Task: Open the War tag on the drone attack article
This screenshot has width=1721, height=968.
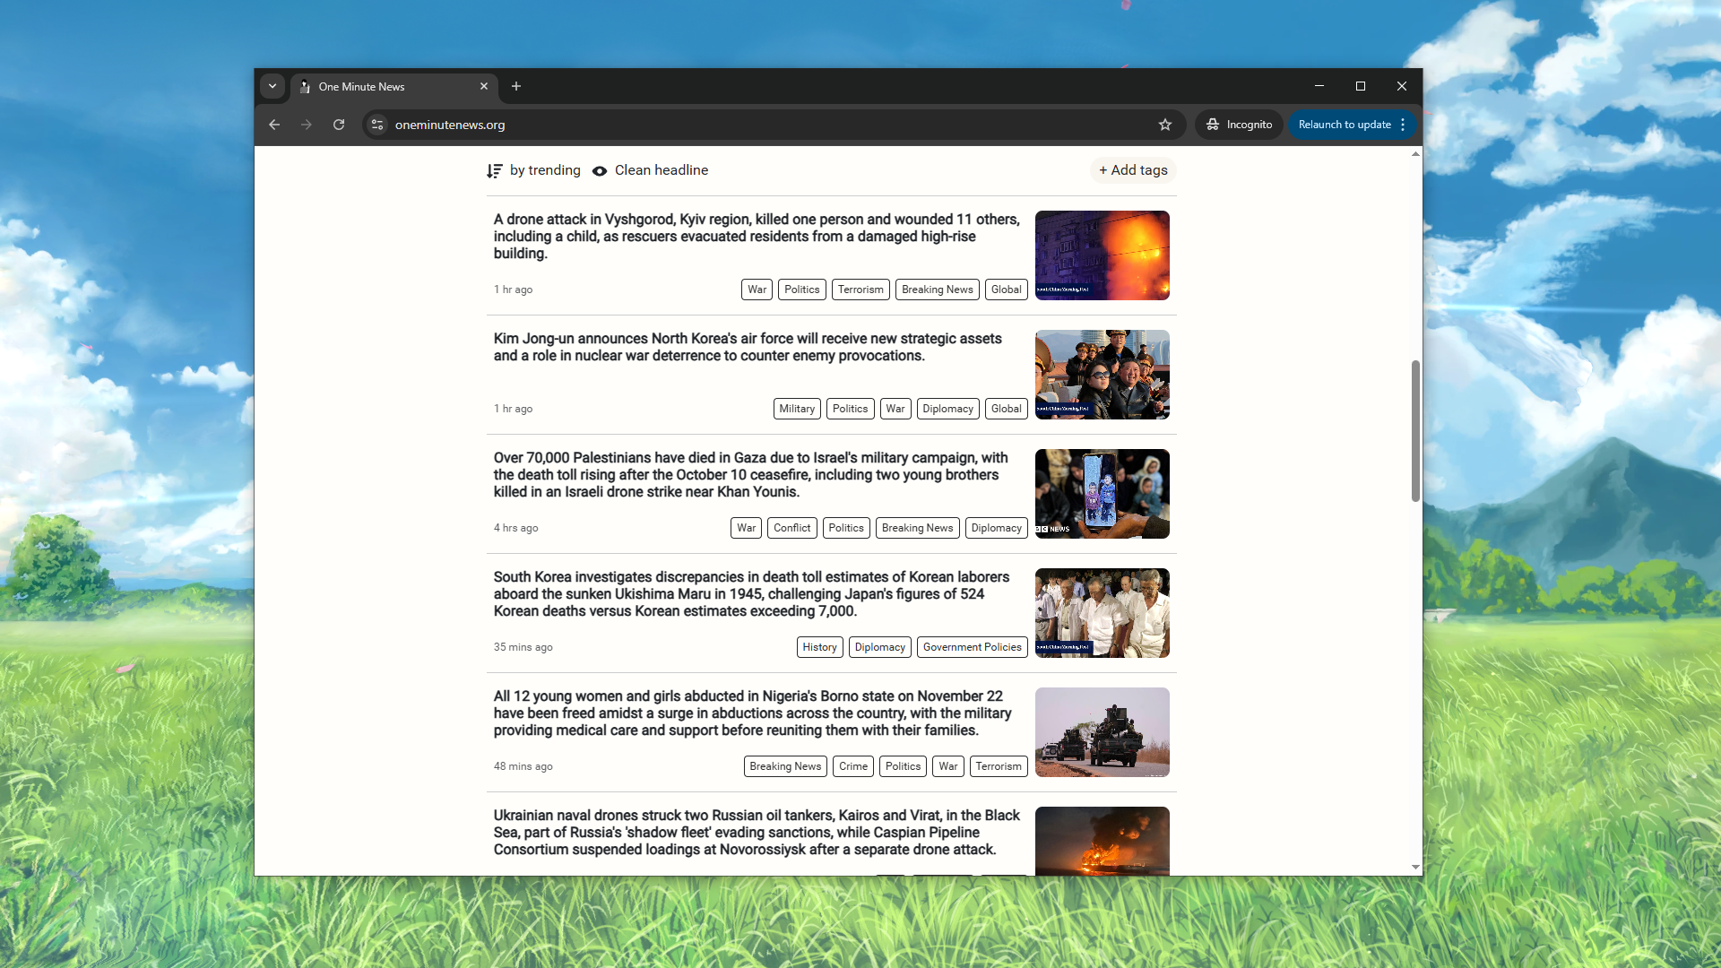Action: 756,289
